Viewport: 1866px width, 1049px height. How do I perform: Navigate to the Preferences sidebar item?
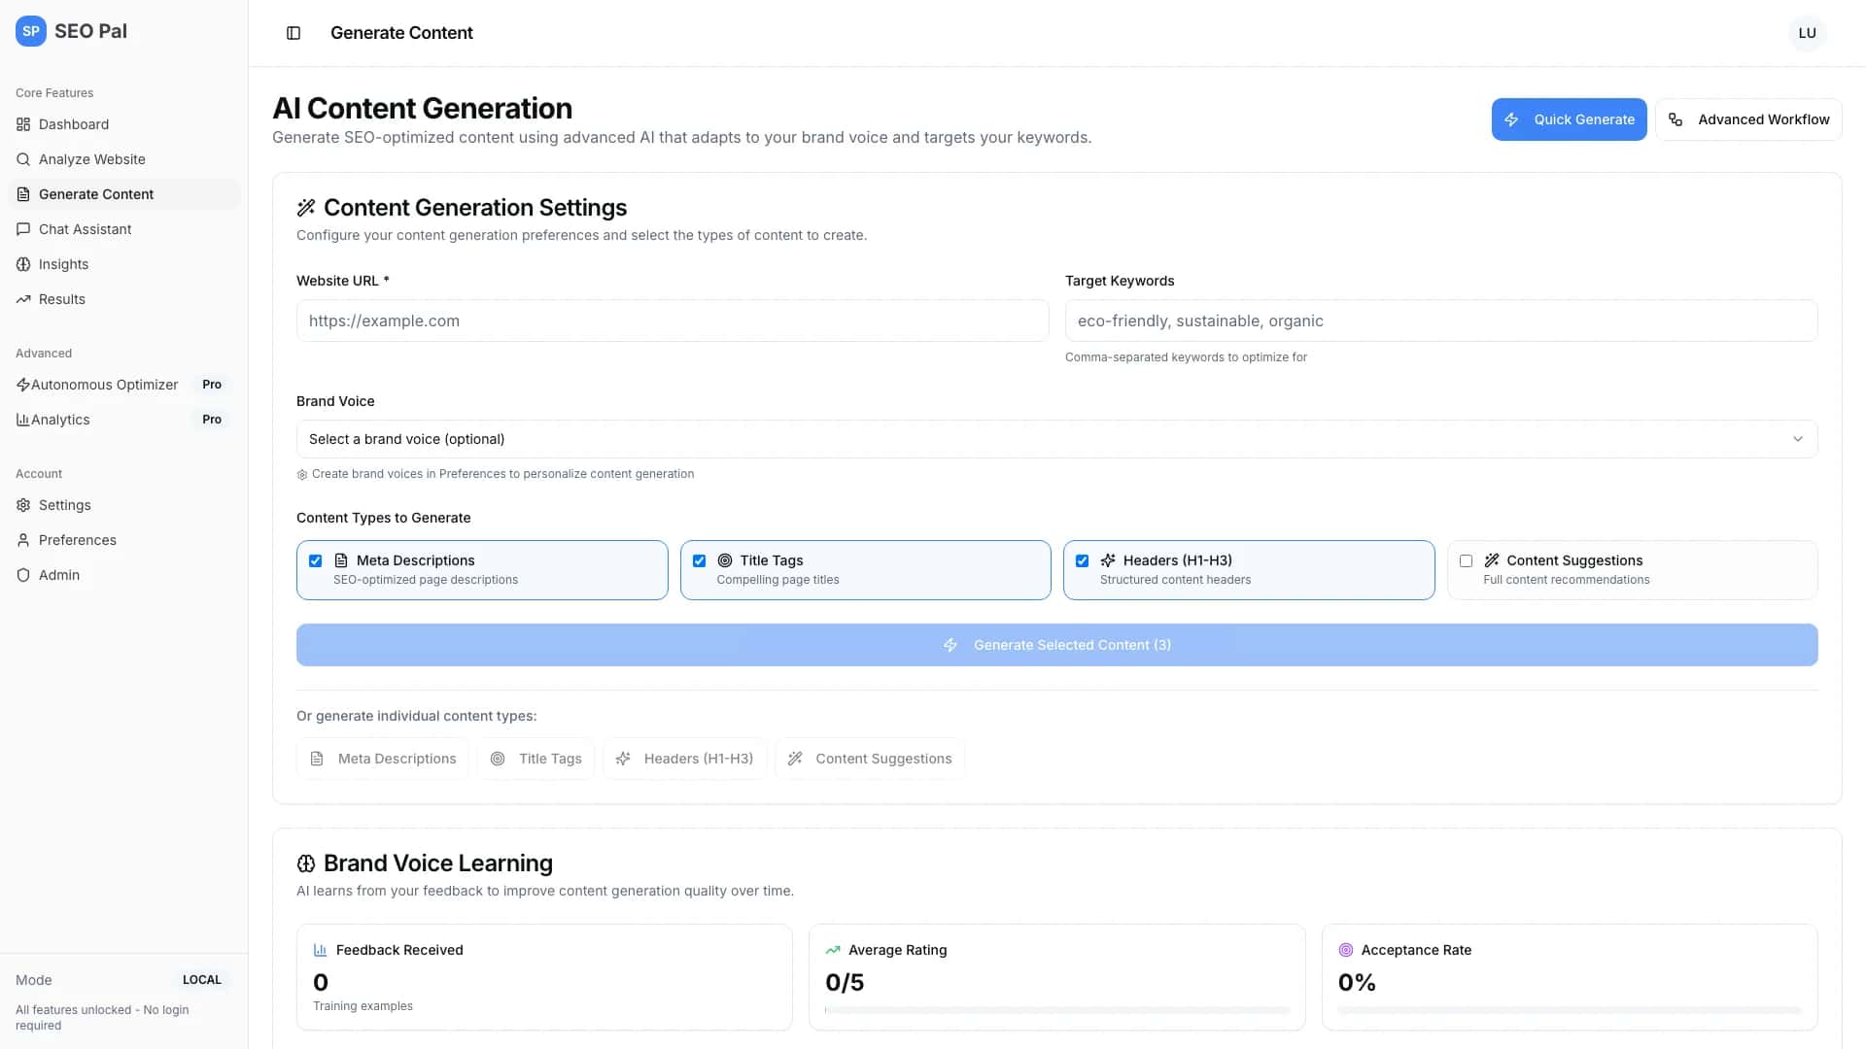coord(78,540)
